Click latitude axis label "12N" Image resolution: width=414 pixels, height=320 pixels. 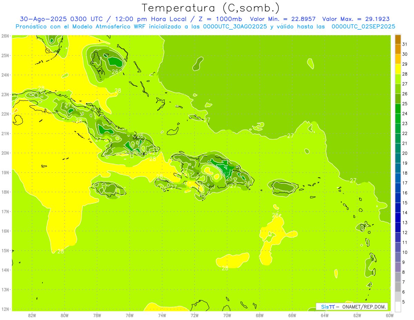point(5,309)
